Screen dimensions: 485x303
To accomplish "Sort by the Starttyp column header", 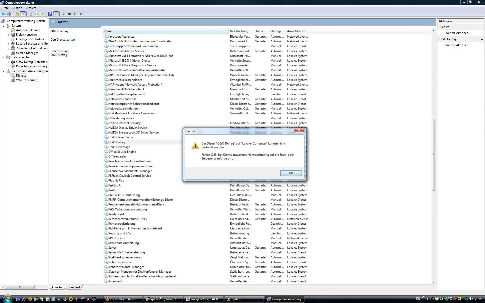I will coord(277,31).
